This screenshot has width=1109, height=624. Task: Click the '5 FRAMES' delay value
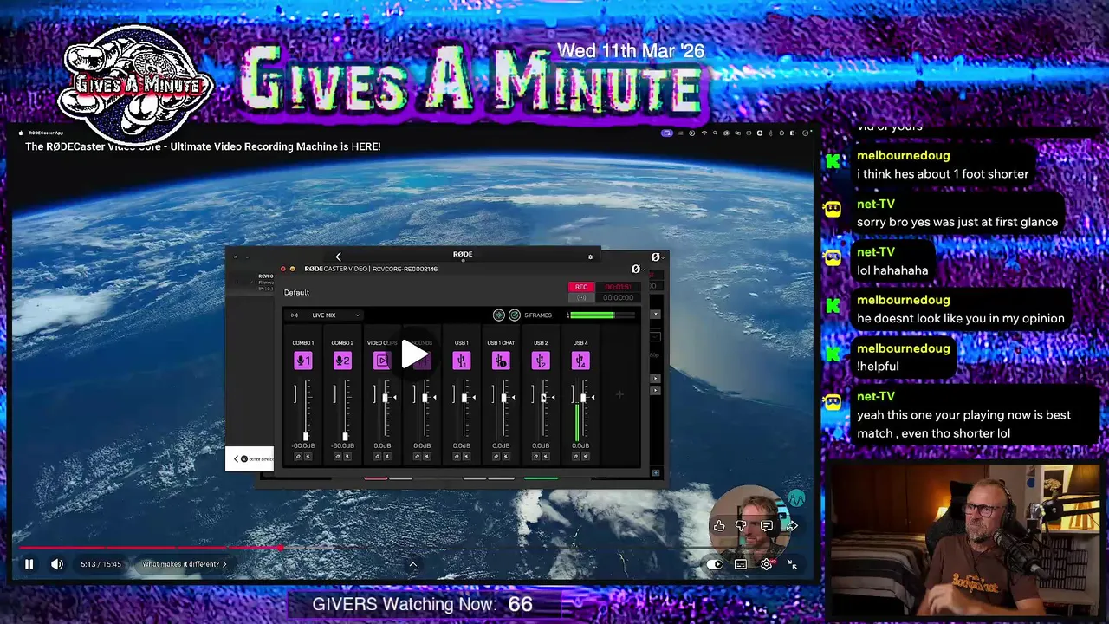click(x=538, y=315)
